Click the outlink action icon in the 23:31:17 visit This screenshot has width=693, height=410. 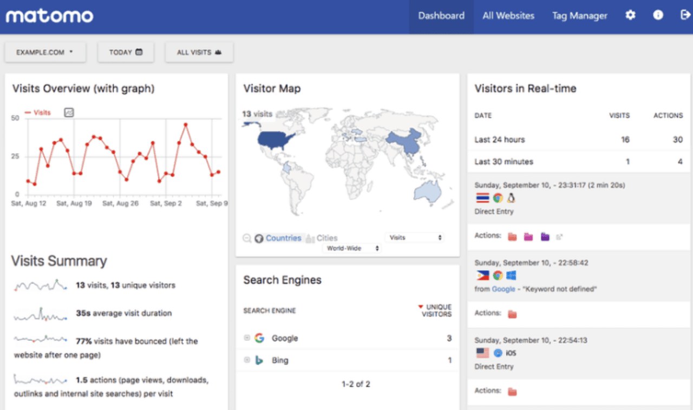tap(560, 236)
